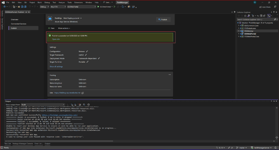Copy the site URL icon
Screen dimensions: 279x150
[83, 93]
